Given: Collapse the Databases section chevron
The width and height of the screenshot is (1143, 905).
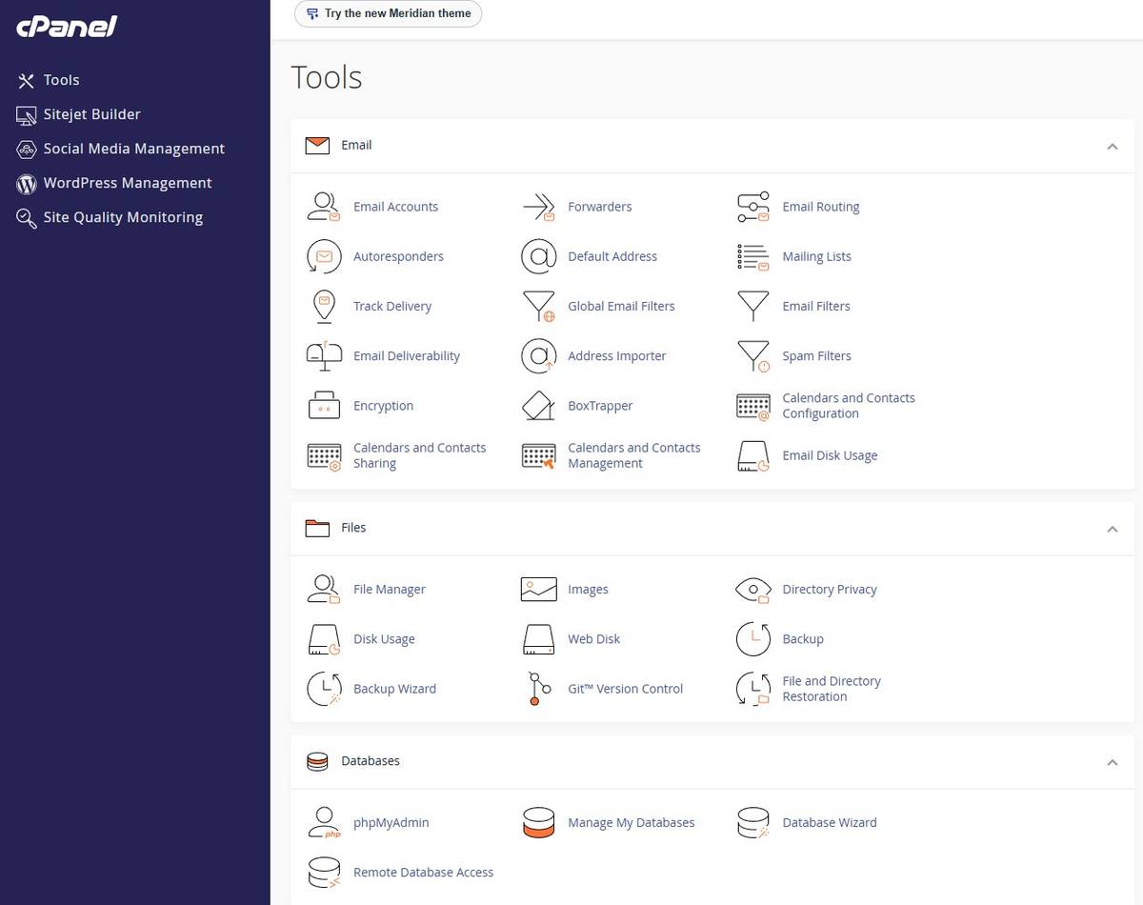Looking at the screenshot, I should pos(1112,762).
